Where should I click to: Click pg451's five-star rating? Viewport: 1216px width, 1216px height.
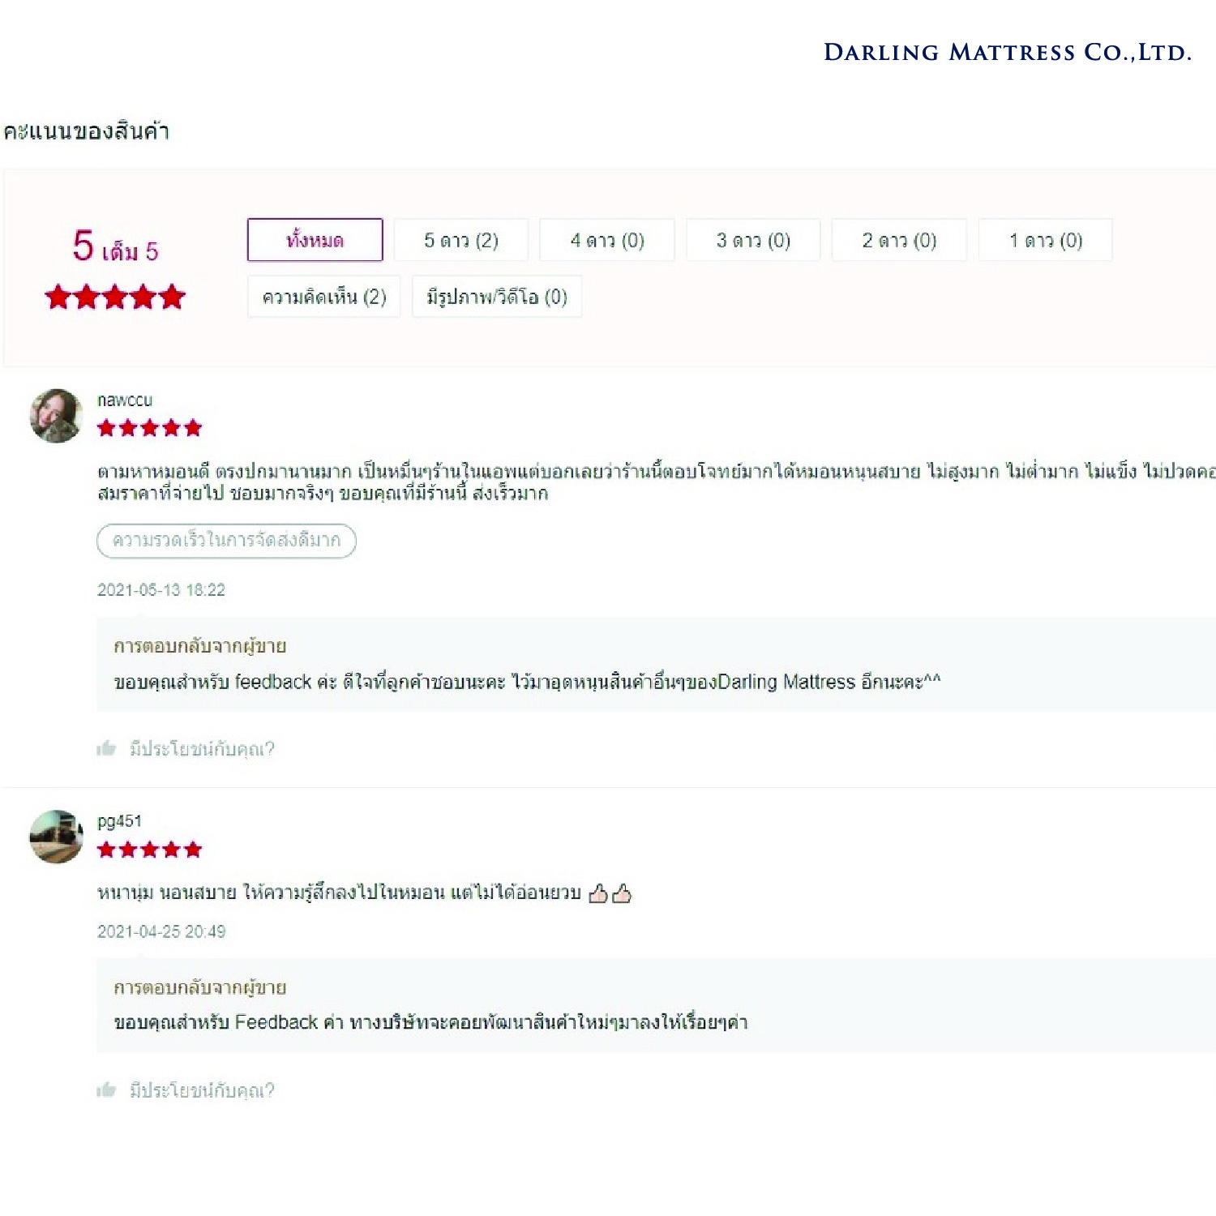[x=149, y=850]
